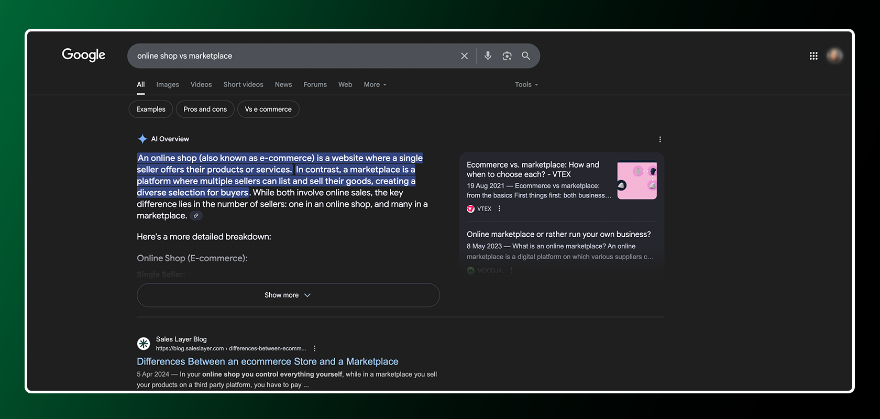Click the 'AI Overview' label
Viewport: 880px width, 419px height.
pos(170,139)
